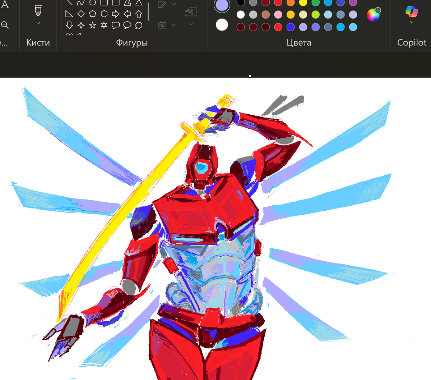The image size is (431, 380).
Task: Choose the speech bubble shape
Action: click(116, 25)
